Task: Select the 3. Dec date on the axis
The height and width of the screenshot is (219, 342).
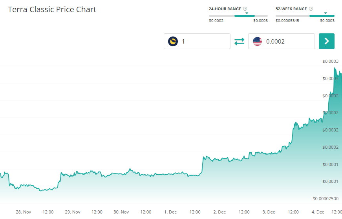Action: coord(269,212)
